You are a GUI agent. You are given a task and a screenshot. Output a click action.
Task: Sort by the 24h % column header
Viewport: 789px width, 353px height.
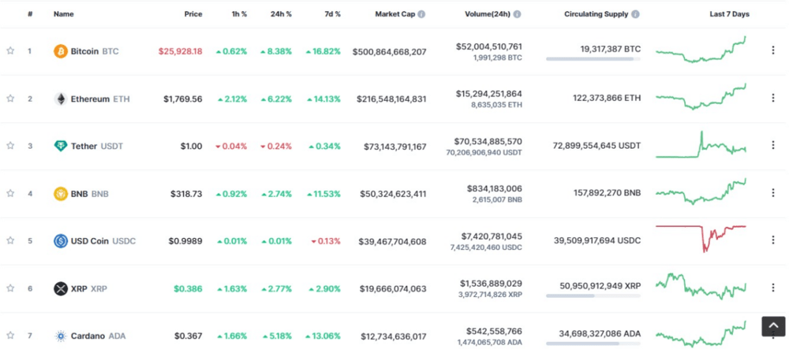tap(281, 14)
